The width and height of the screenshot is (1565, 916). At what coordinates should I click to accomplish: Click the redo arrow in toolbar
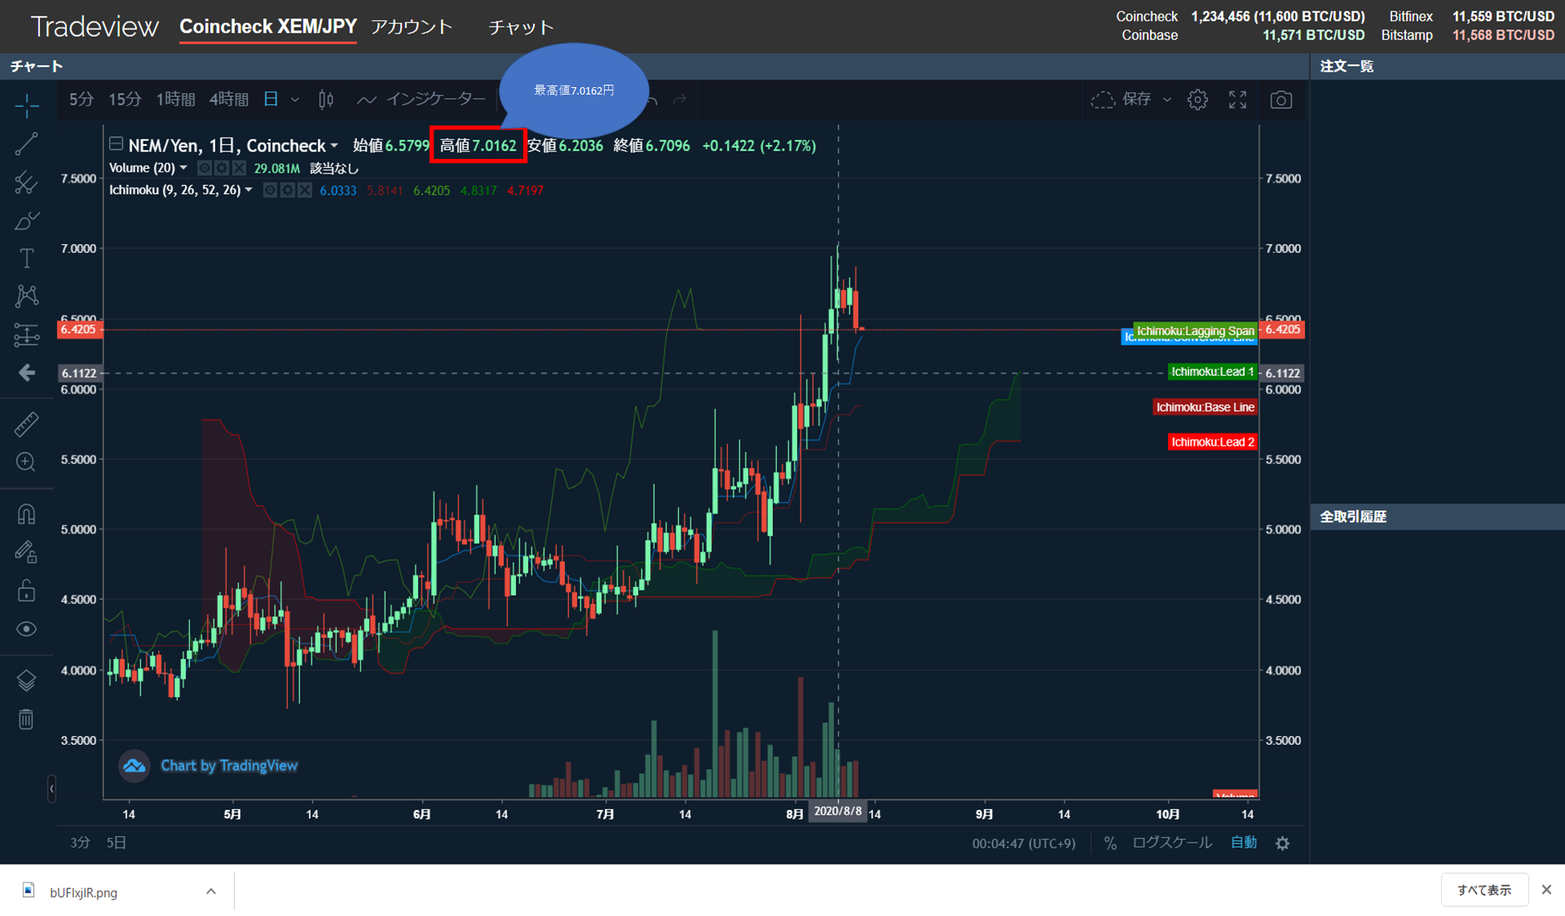pos(680,99)
